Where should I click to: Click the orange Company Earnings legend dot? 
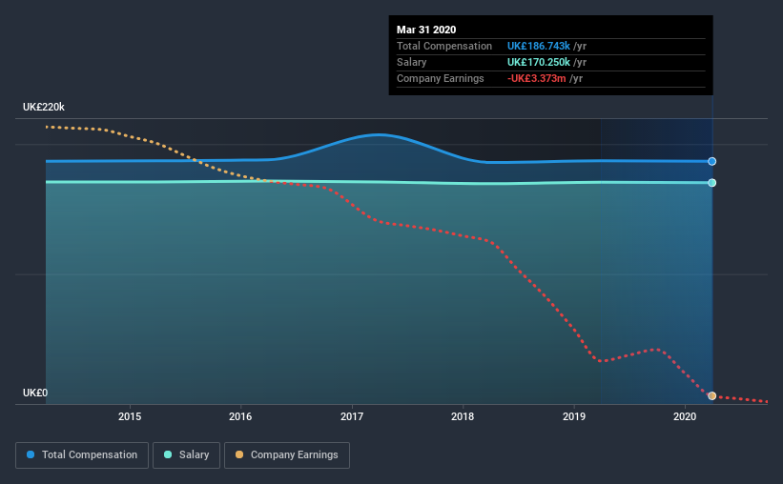pyautogui.click(x=239, y=454)
